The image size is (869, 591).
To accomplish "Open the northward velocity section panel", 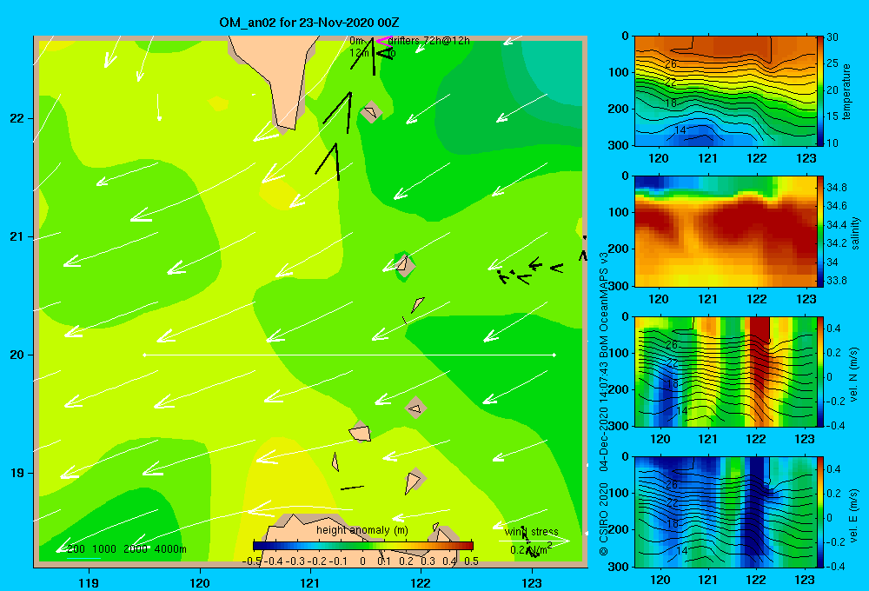I will click(725, 371).
